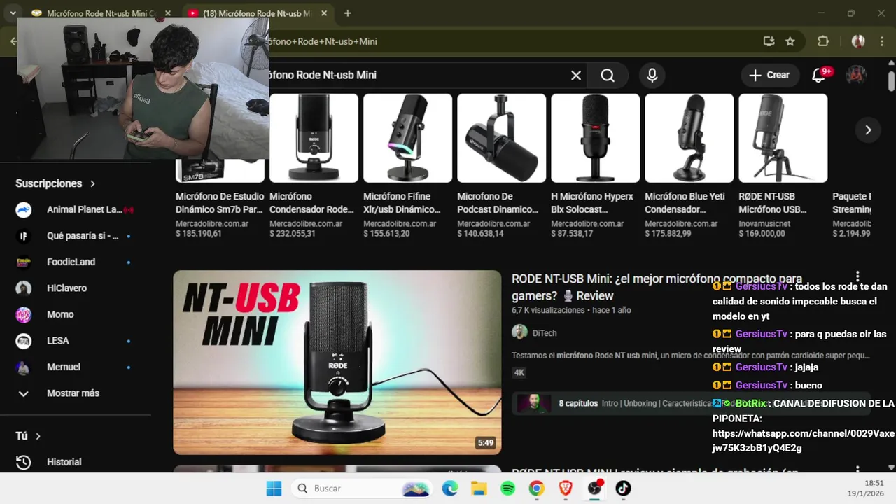
Task: Open Micrófono Blue Yeti product
Action: [x=689, y=167]
